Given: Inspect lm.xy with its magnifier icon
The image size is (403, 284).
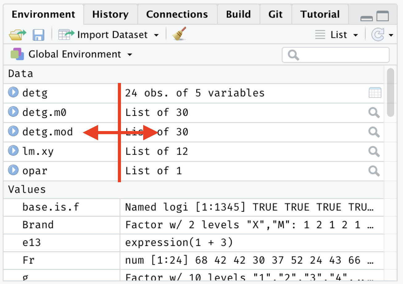Looking at the screenshot, I should [x=374, y=151].
